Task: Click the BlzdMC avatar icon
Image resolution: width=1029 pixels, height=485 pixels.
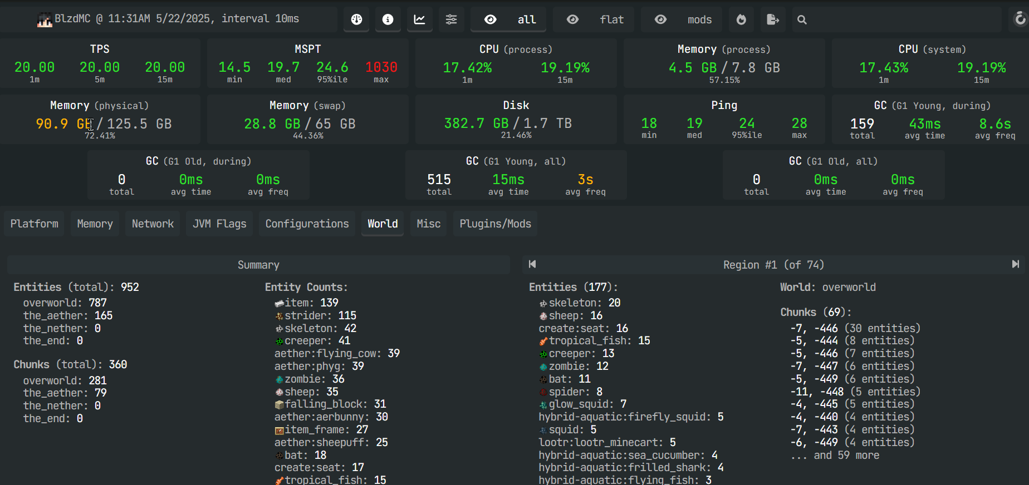Action: tap(45, 20)
